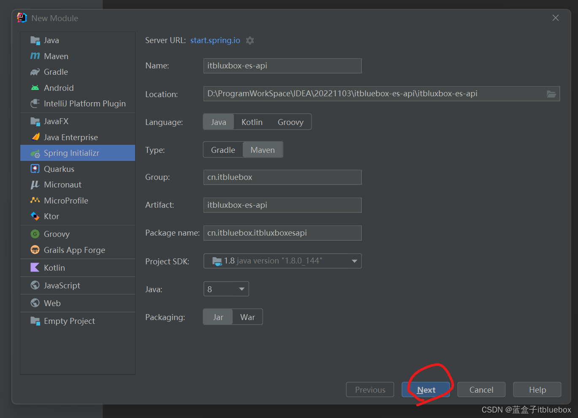Open the Gradle generator in the sidebar
578x418 pixels.
click(55, 72)
